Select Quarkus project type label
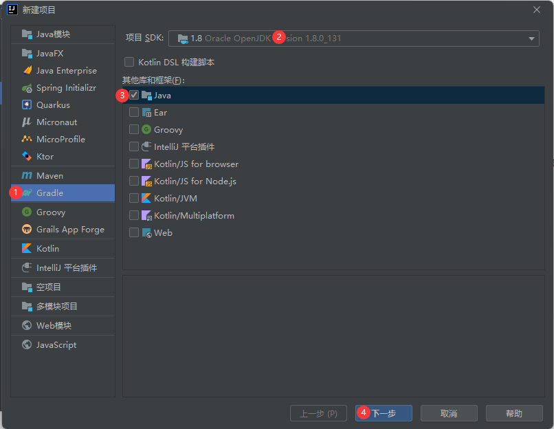The height and width of the screenshot is (429, 554). (54, 105)
